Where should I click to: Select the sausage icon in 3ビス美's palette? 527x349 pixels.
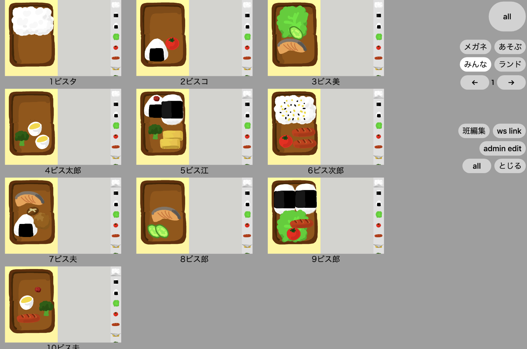(x=379, y=58)
